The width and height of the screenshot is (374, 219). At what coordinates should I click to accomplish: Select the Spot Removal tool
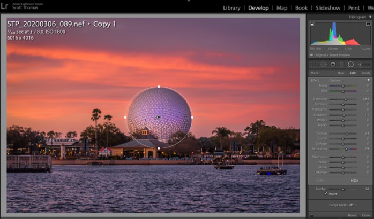pyautogui.click(x=324, y=65)
